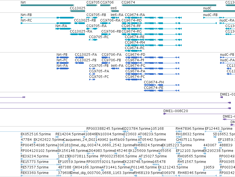
Task: Select CG13025-PA protein label
Action: [86, 55]
